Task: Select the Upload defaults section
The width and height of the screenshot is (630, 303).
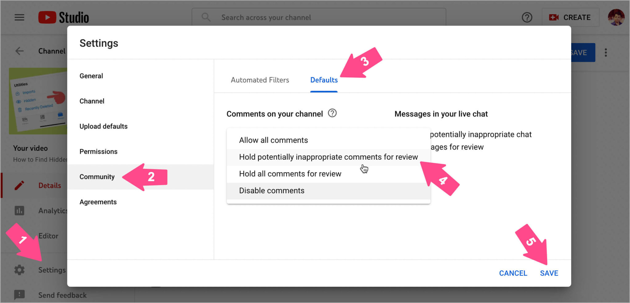Action: coord(103,126)
